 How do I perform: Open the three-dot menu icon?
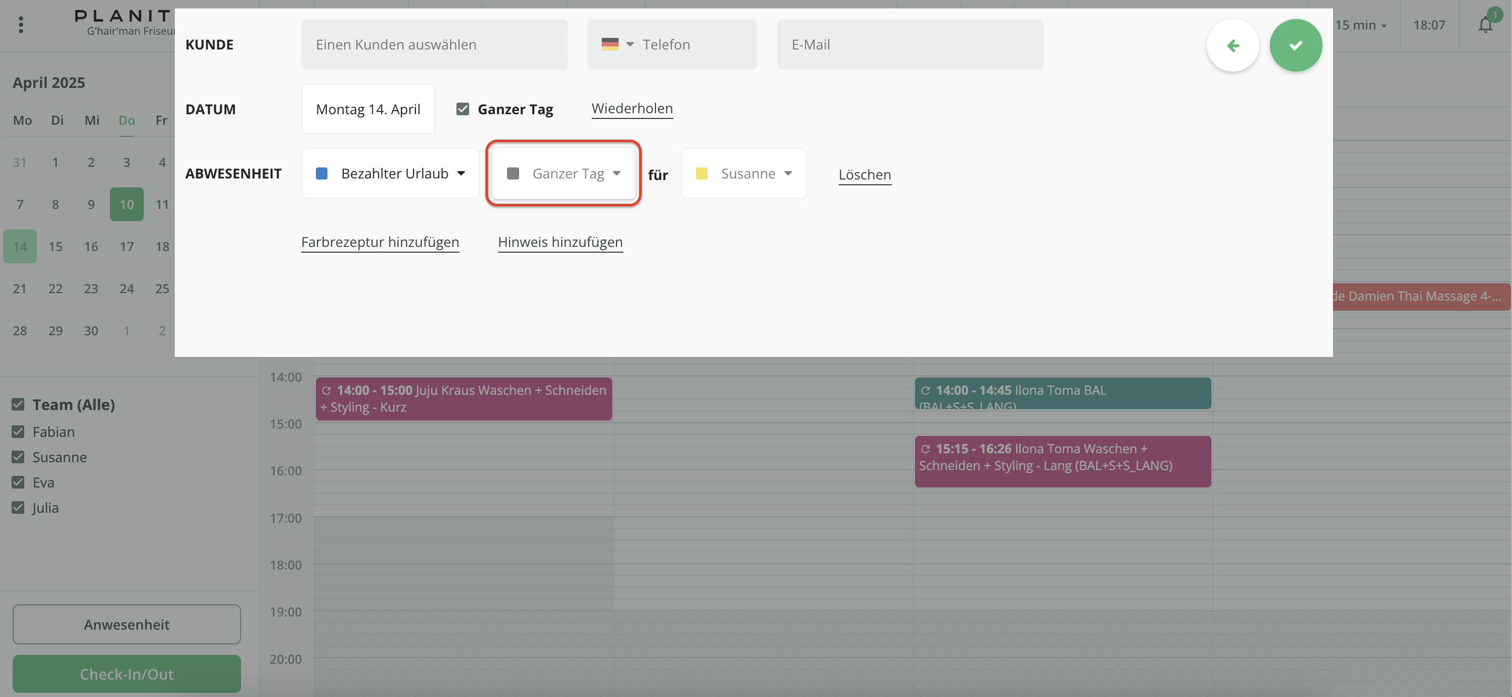pyautogui.click(x=21, y=25)
